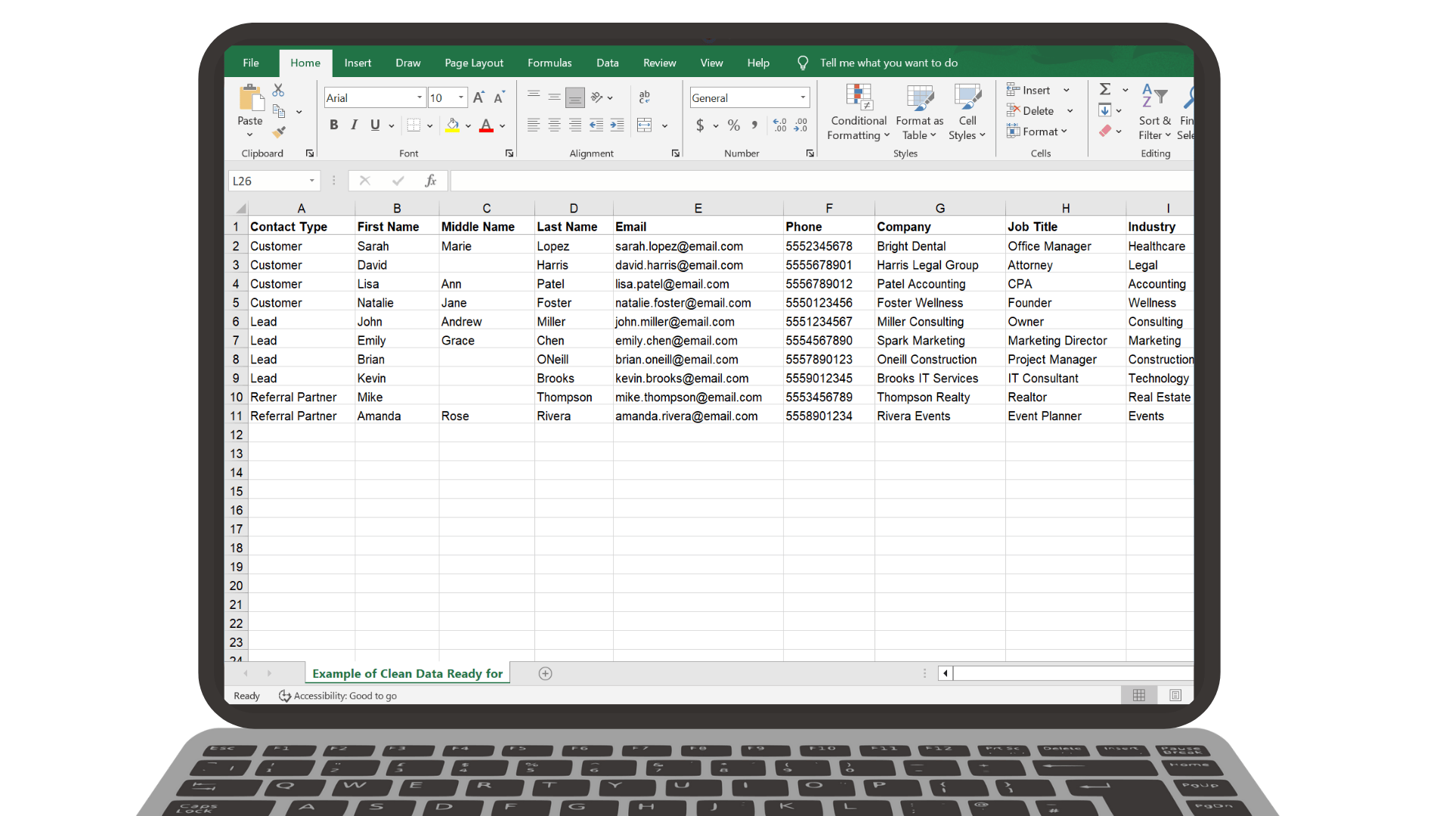The image size is (1452, 816).
Task: Select the red font color swatch
Action: 485,130
